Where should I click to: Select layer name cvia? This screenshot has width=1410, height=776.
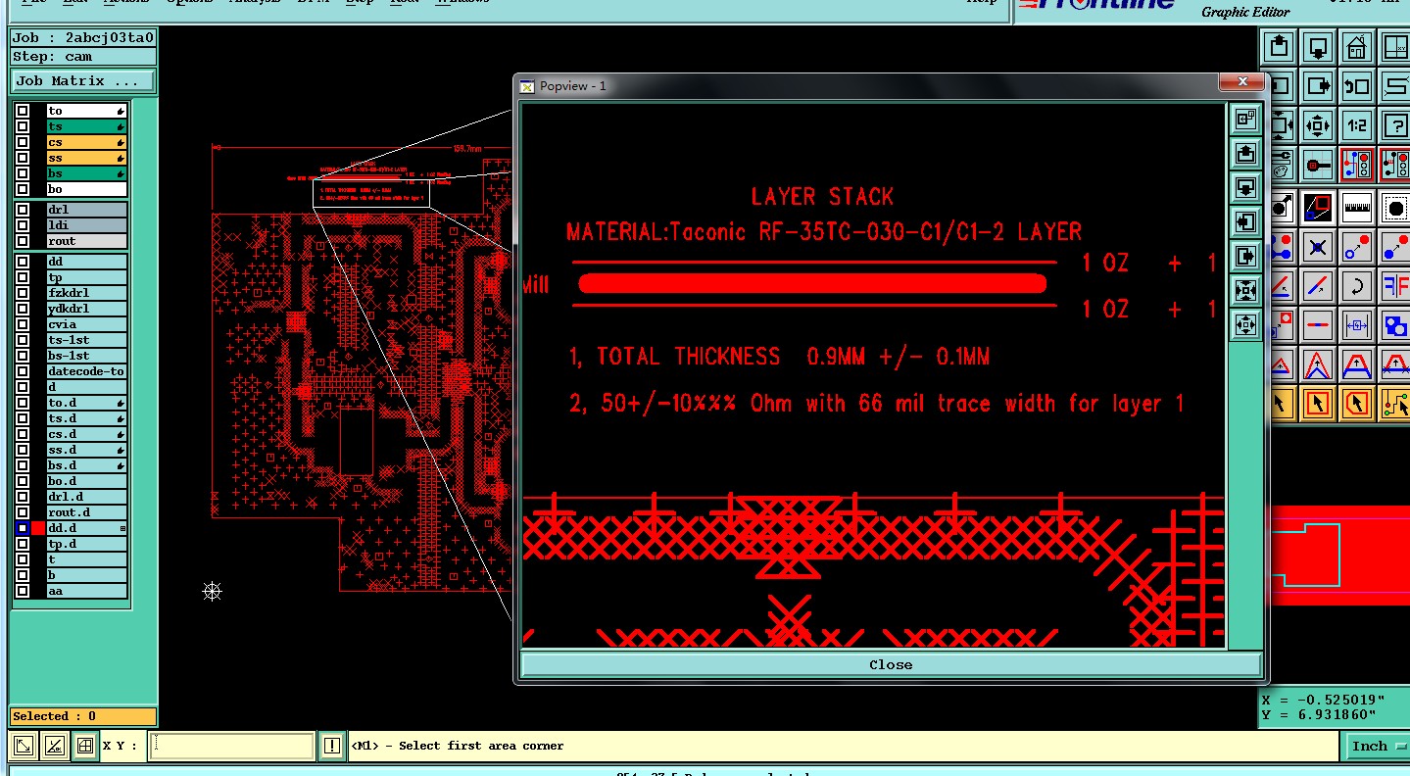point(87,324)
